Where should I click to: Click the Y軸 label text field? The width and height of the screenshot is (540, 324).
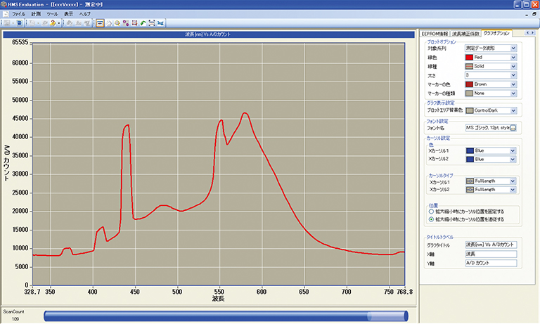(491, 263)
